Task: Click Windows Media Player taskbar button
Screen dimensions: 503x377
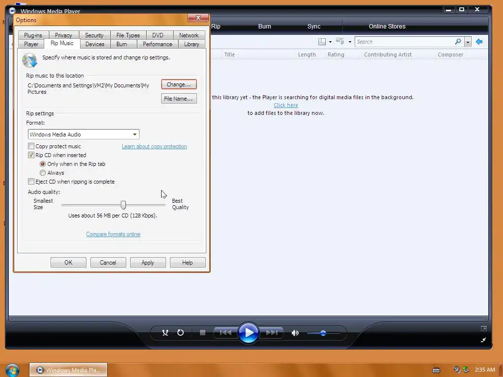Action: (x=68, y=370)
